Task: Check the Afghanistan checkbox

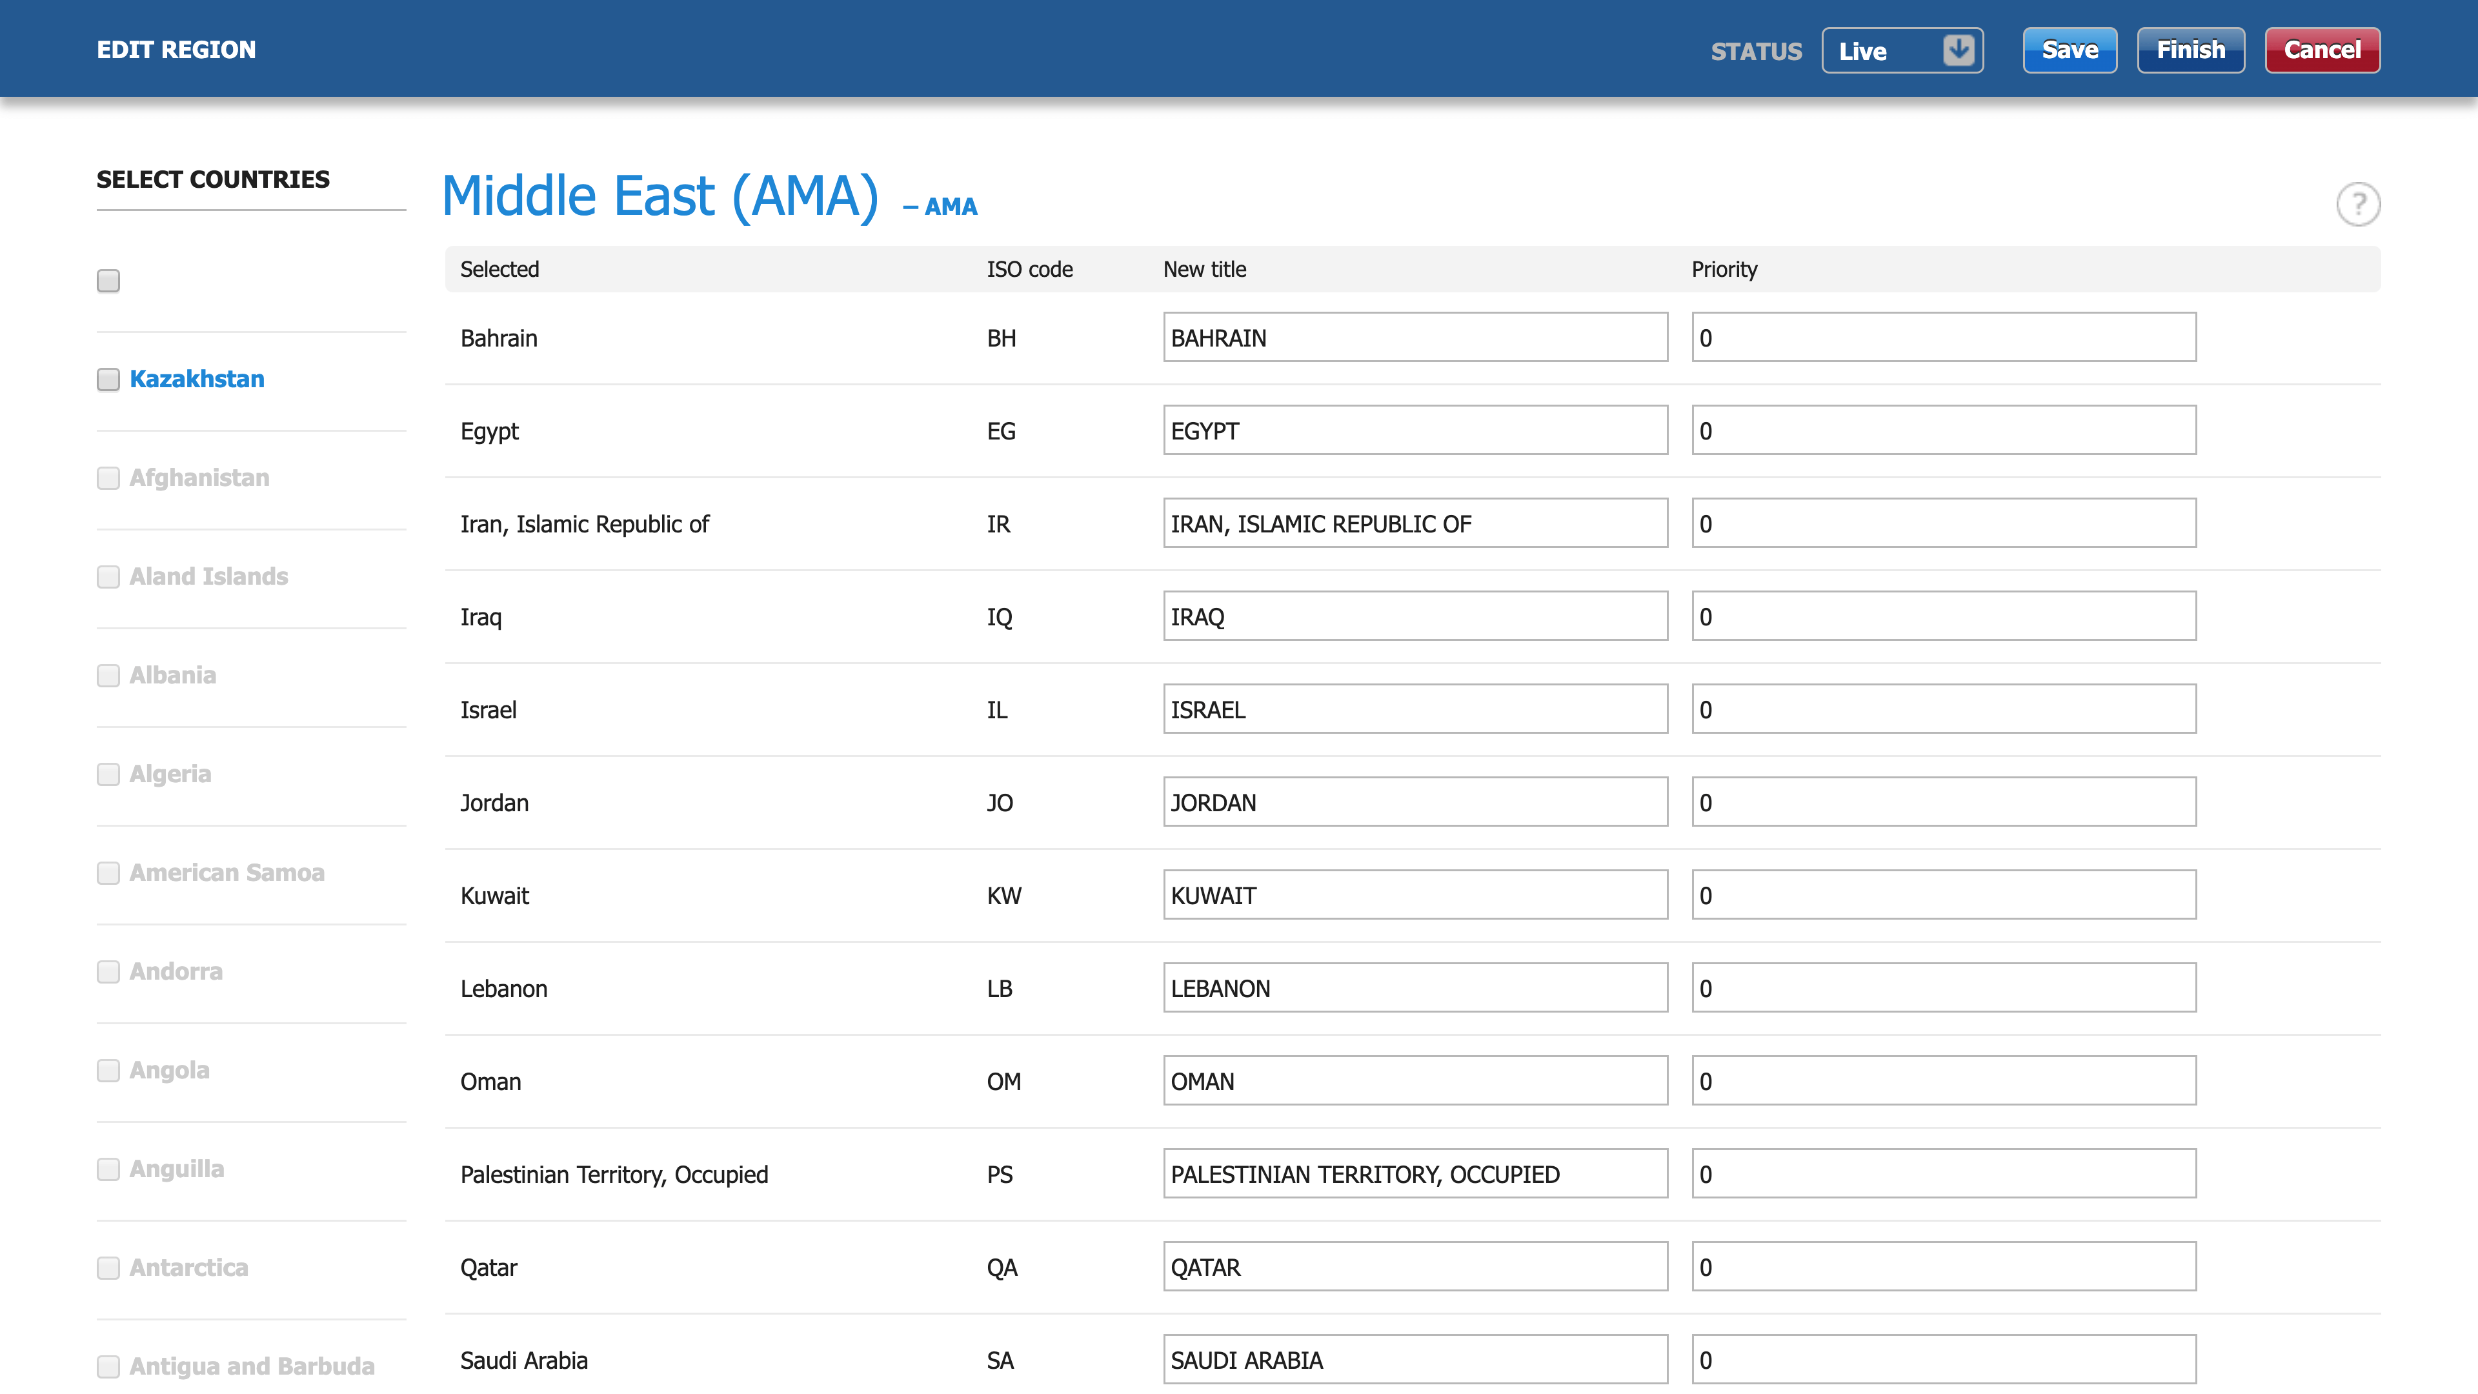Action: pyautogui.click(x=108, y=478)
